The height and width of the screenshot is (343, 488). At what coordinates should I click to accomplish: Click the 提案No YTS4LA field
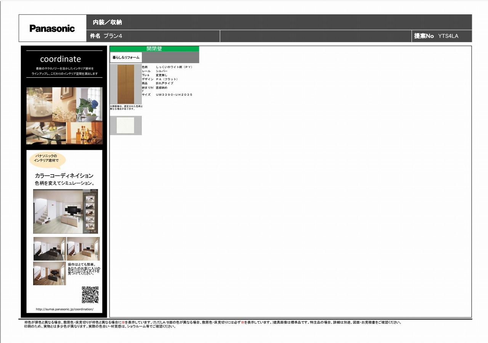pyautogui.click(x=441, y=36)
